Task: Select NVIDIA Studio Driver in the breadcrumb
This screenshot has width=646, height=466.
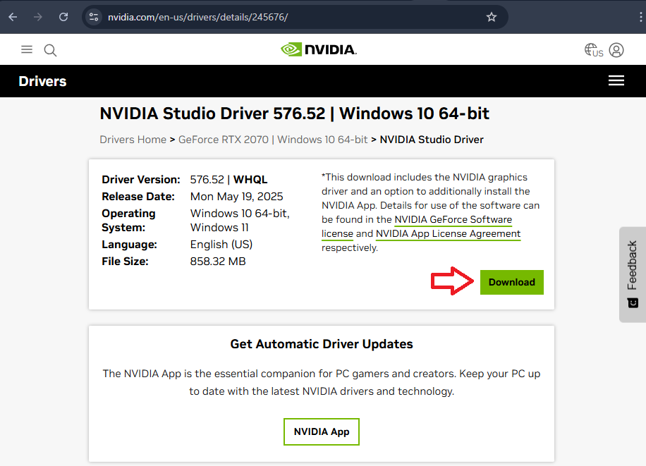Action: [x=432, y=139]
